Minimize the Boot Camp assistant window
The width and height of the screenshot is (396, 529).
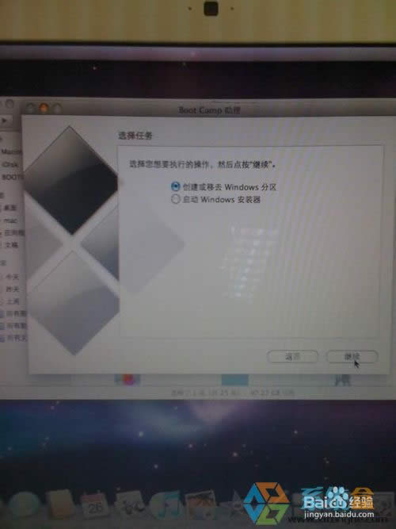tap(43, 109)
